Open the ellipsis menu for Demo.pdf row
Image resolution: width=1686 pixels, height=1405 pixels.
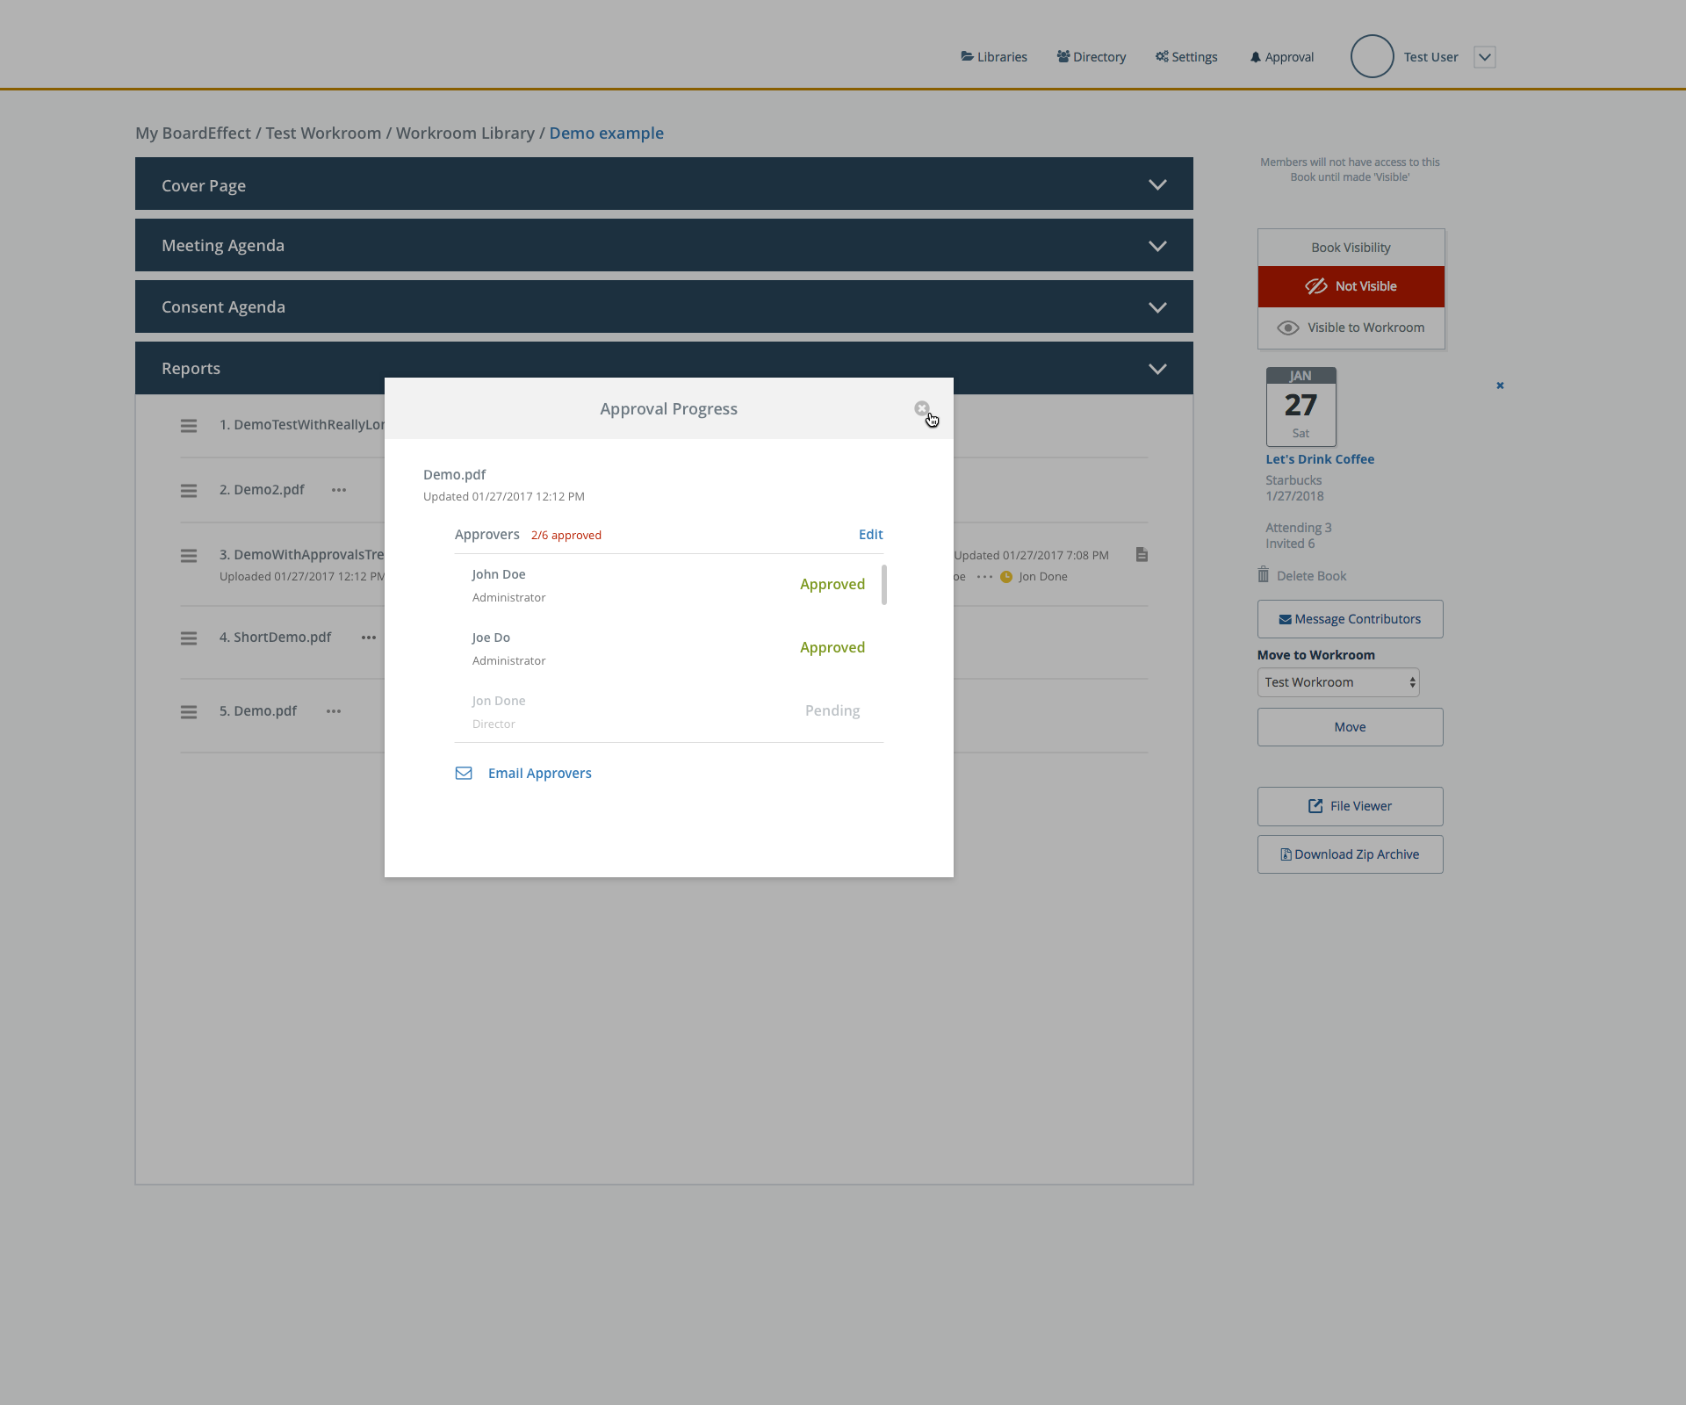click(334, 711)
